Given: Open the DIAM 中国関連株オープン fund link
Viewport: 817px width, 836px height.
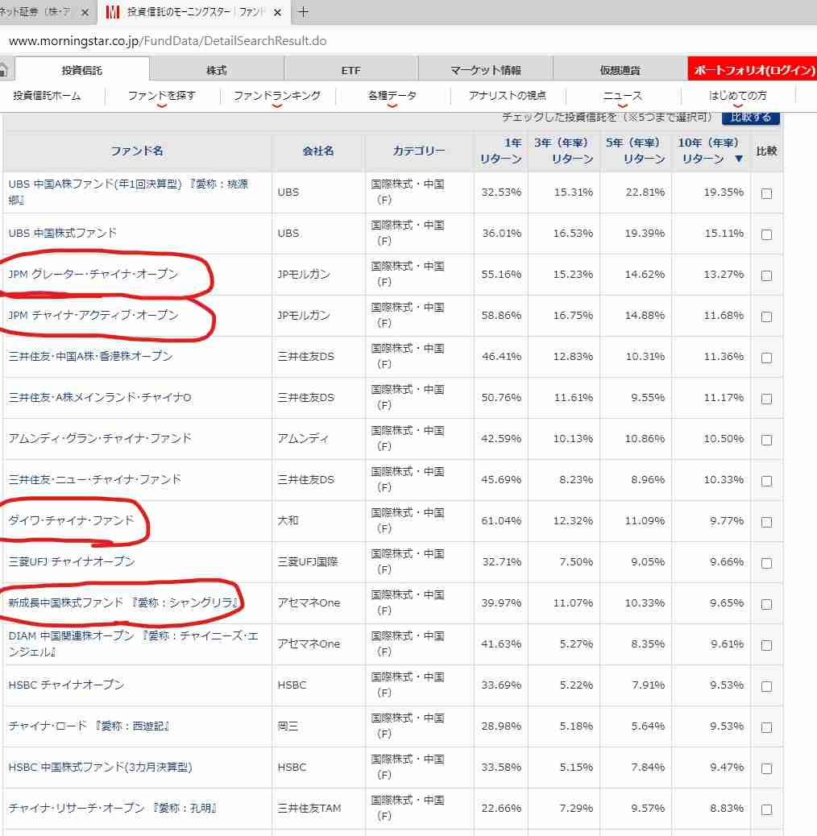Looking at the screenshot, I should coord(133,644).
